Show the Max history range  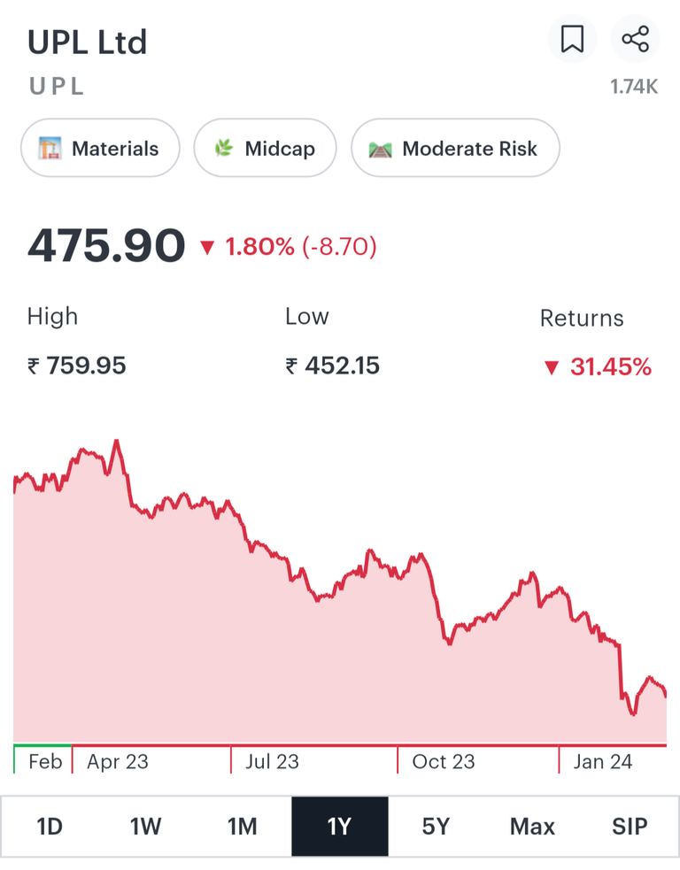532,827
